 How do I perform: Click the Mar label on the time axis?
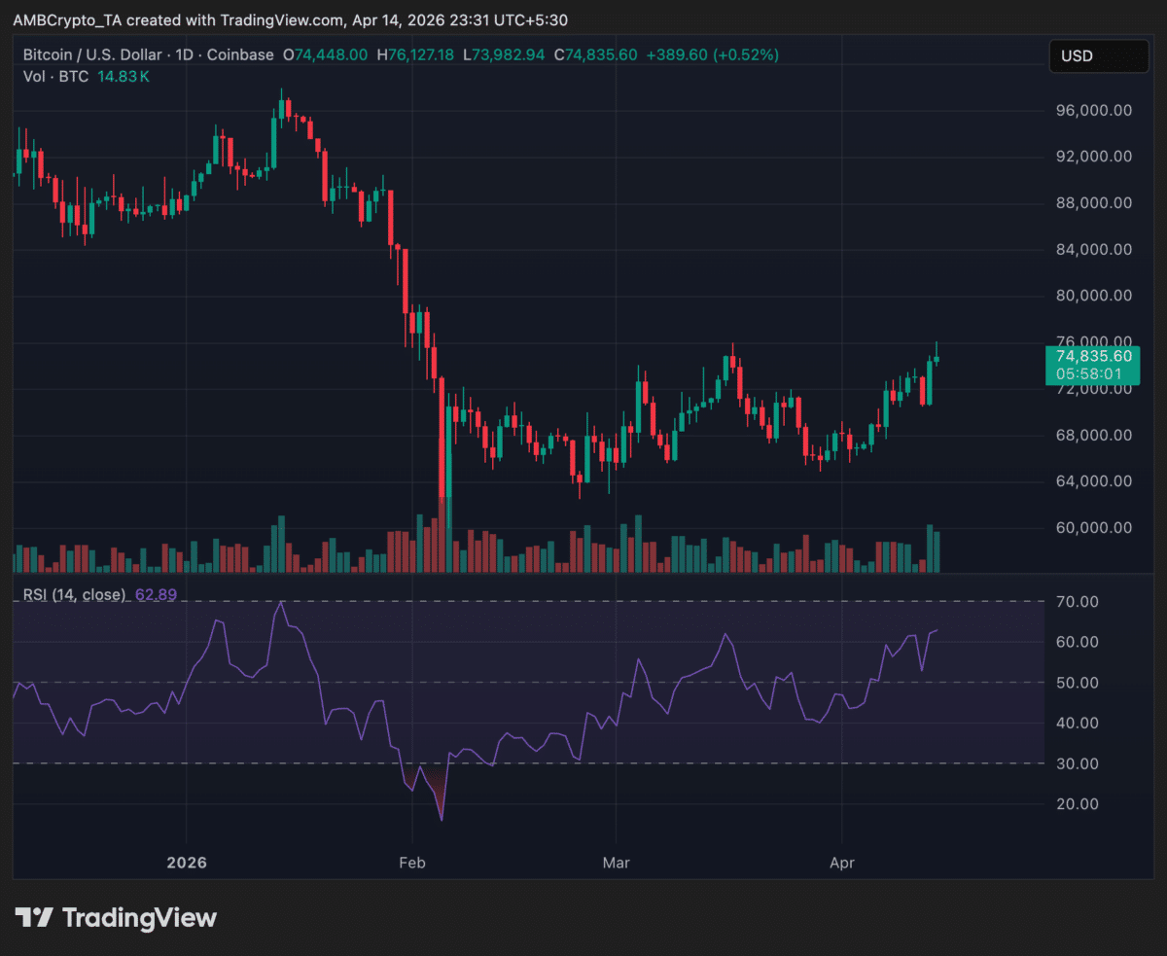coord(617,862)
